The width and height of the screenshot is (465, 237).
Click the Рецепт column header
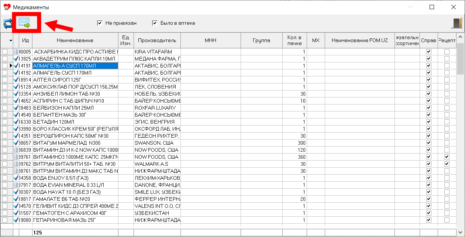tap(447, 41)
